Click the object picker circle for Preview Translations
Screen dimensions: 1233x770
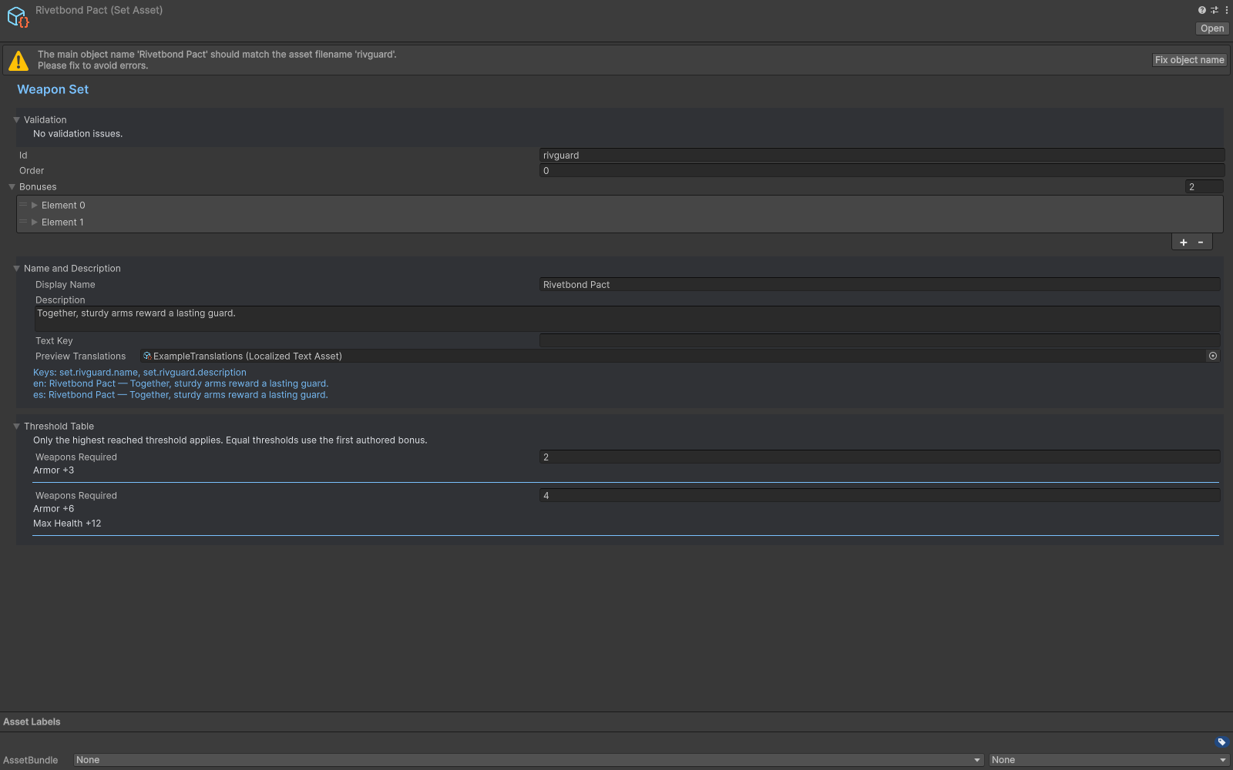pos(1213,356)
